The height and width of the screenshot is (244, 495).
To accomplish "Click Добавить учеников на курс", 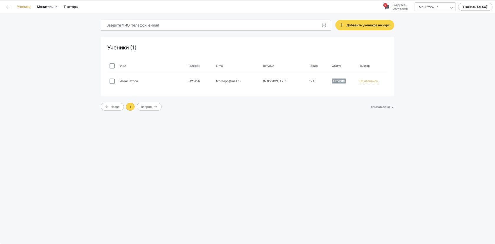I will point(364,25).
